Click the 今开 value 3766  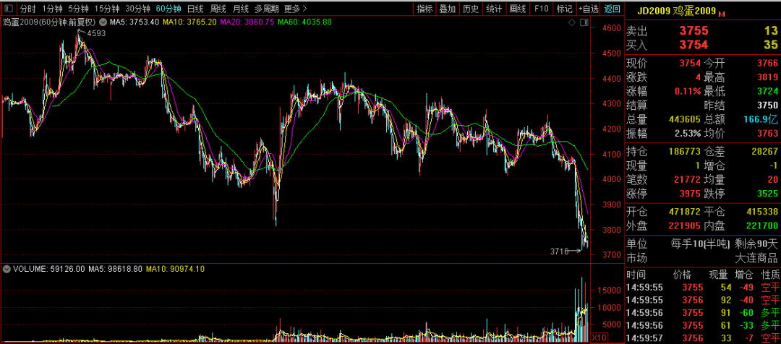[x=767, y=63]
